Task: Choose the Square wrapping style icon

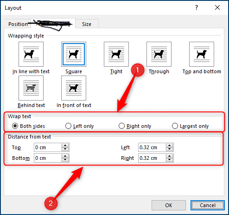Action: (x=74, y=54)
